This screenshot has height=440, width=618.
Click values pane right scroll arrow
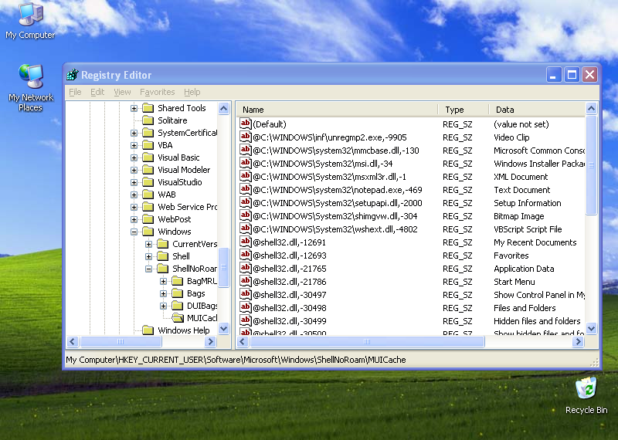click(x=578, y=341)
